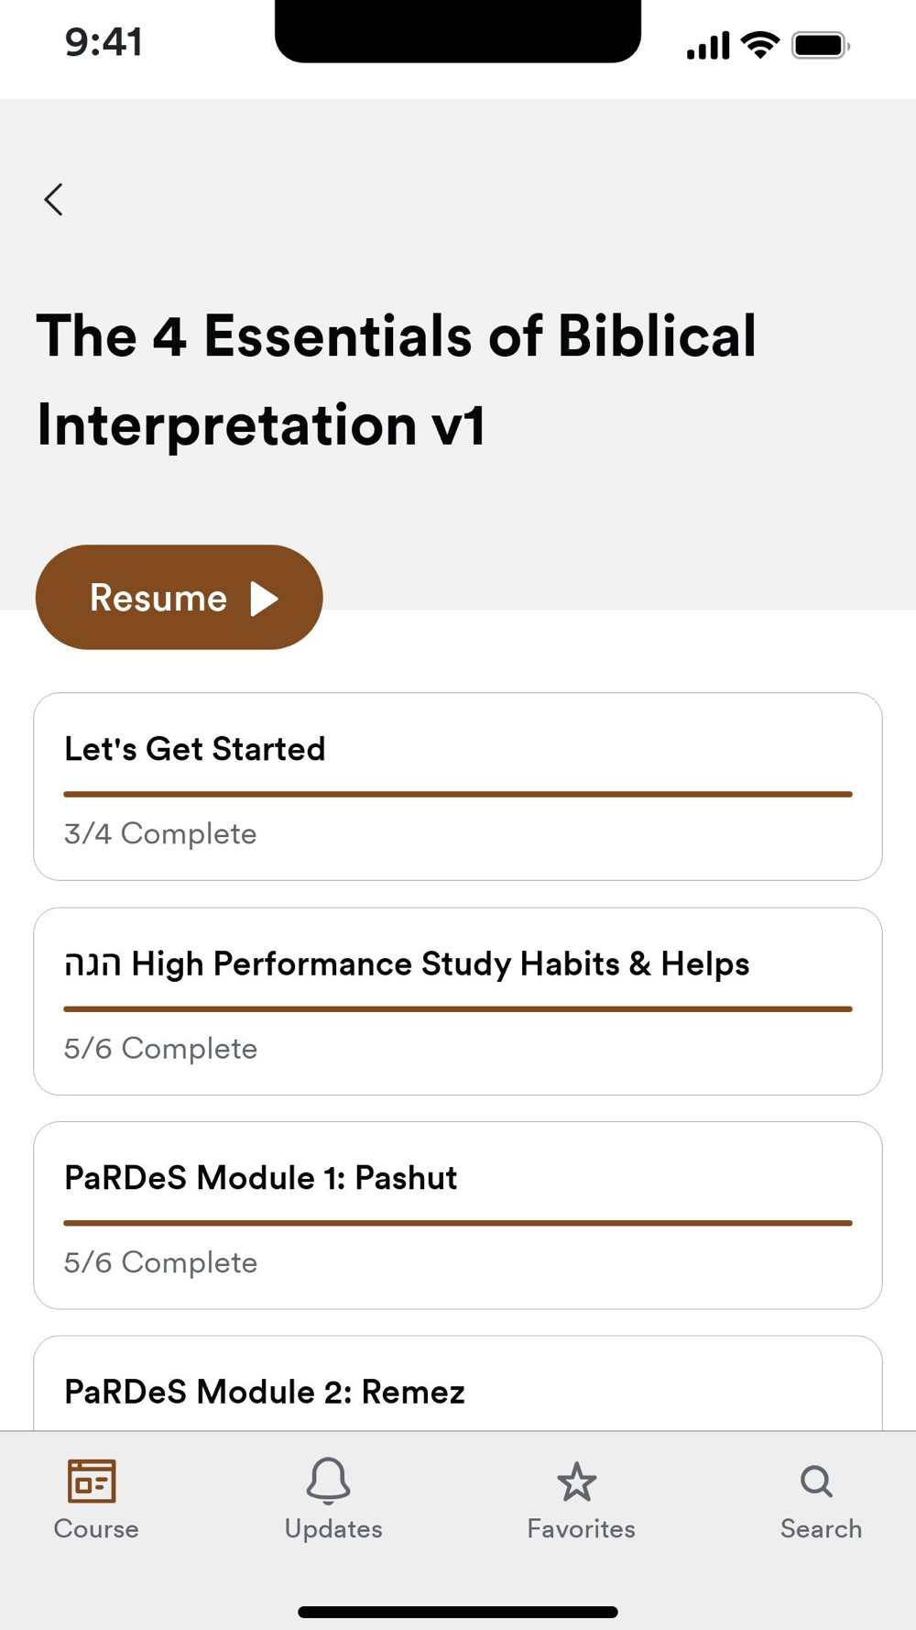Tap the Favorites star icon
The image size is (916, 1630).
(576, 1481)
